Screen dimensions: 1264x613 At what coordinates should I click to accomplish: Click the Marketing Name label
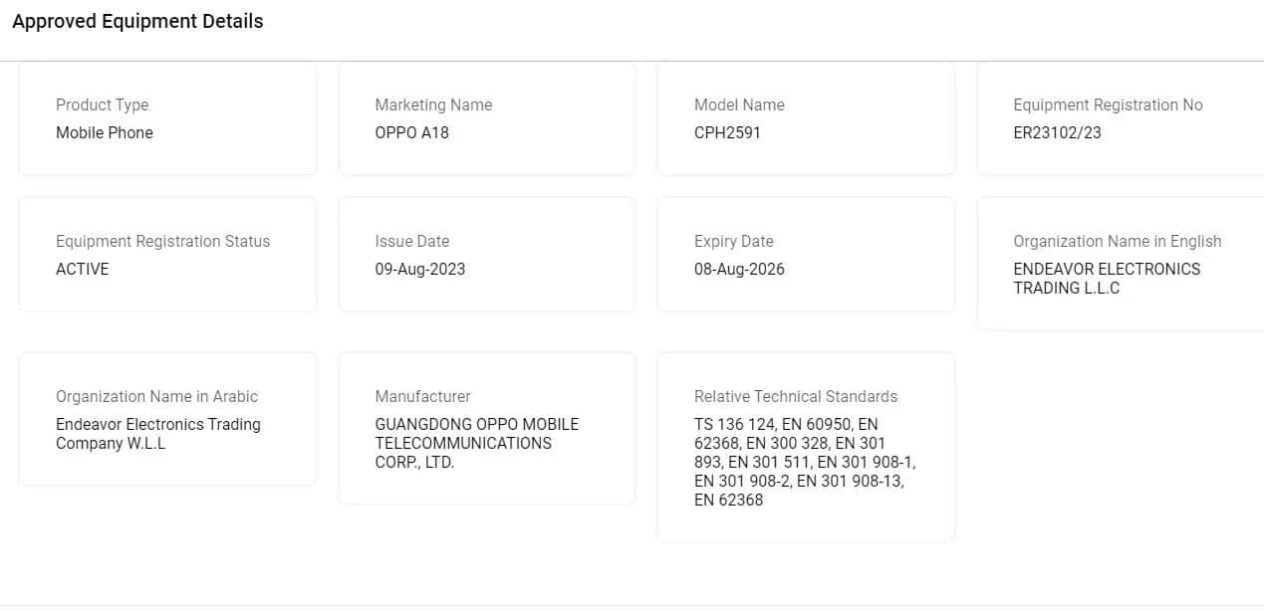(x=433, y=104)
